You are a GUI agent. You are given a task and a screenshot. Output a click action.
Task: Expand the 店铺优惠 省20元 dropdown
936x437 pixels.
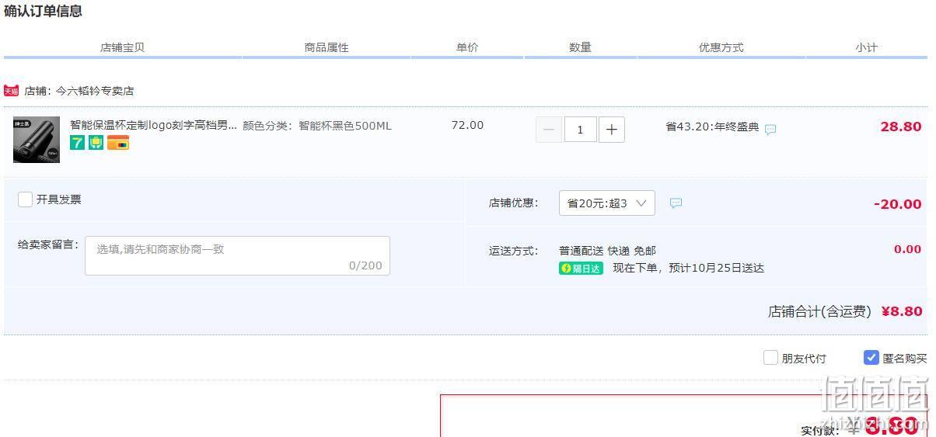click(x=607, y=203)
